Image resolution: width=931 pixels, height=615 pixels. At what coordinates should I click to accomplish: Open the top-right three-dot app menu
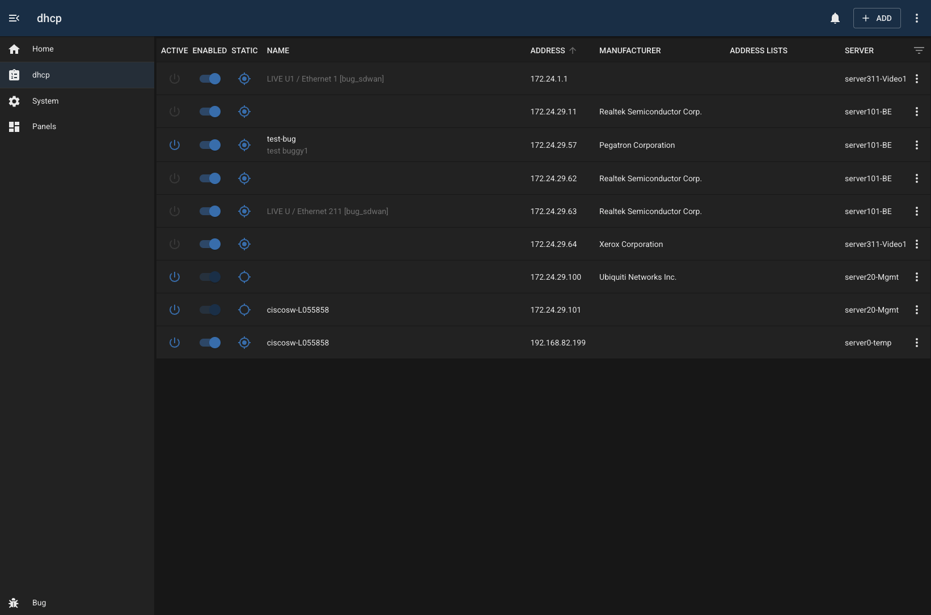[917, 18]
